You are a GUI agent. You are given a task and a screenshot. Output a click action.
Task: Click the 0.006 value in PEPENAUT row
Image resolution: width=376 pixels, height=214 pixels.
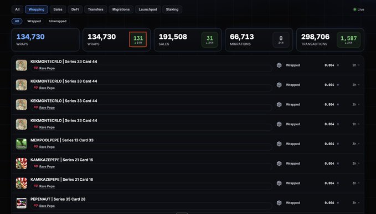point(329,203)
